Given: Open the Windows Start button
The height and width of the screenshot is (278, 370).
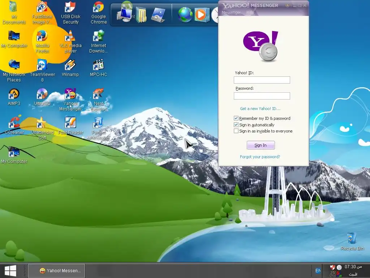Looking at the screenshot, I should coord(10,271).
